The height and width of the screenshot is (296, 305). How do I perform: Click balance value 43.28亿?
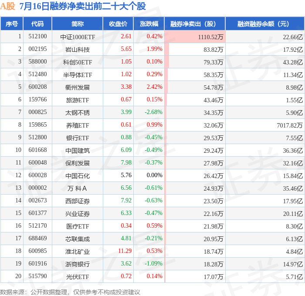(293, 62)
